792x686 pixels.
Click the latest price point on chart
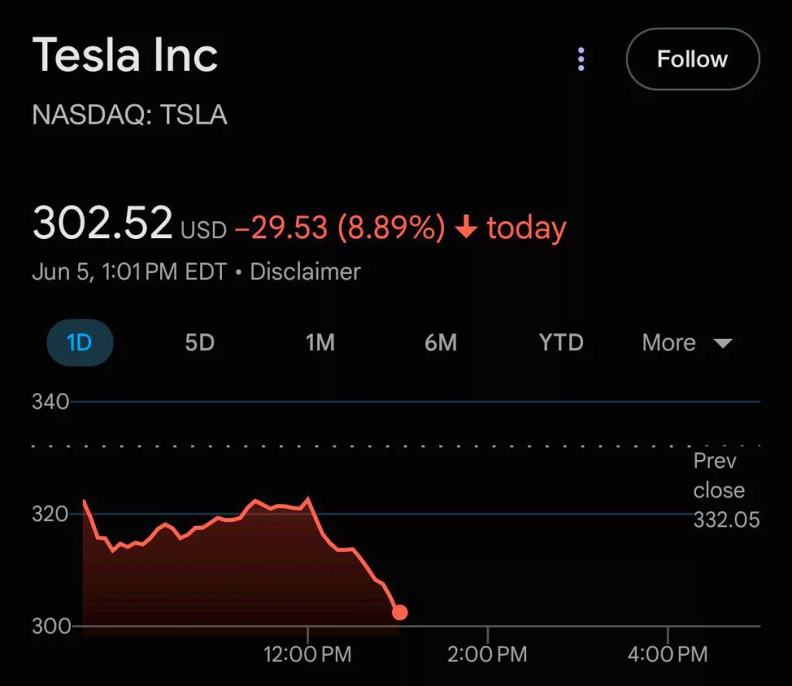click(401, 613)
